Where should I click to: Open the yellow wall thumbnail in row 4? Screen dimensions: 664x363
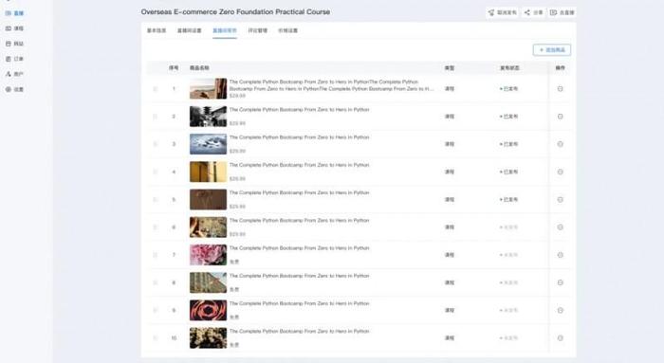(x=208, y=172)
